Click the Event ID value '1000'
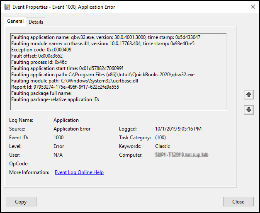The height and width of the screenshot is (213, 260). (58, 138)
